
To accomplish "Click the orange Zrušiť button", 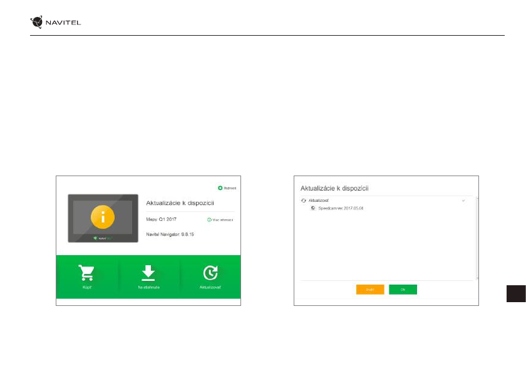I will point(370,290).
